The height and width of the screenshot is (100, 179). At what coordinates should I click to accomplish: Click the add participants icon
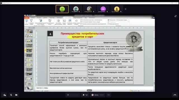point(4,95)
